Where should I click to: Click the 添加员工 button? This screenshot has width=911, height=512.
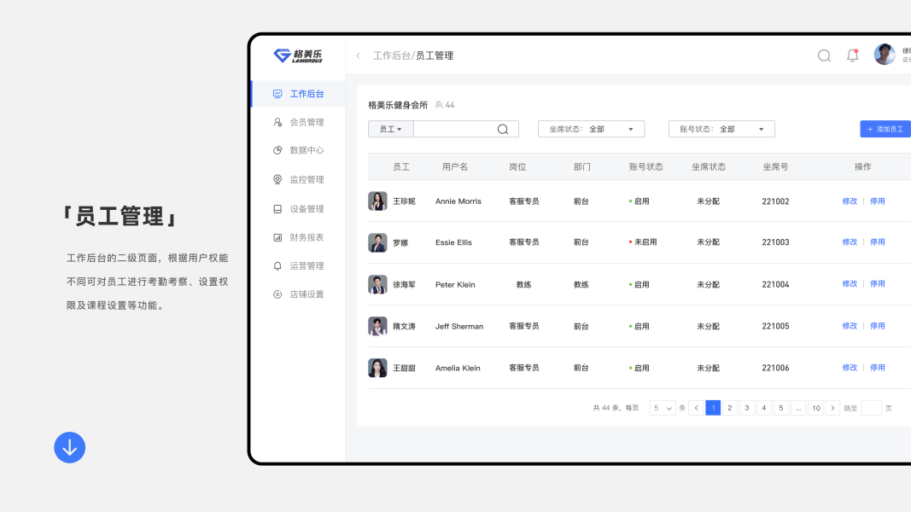[x=885, y=129]
